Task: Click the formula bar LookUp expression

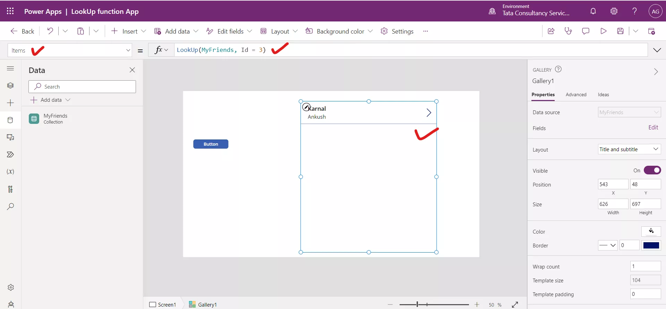Action: click(221, 50)
